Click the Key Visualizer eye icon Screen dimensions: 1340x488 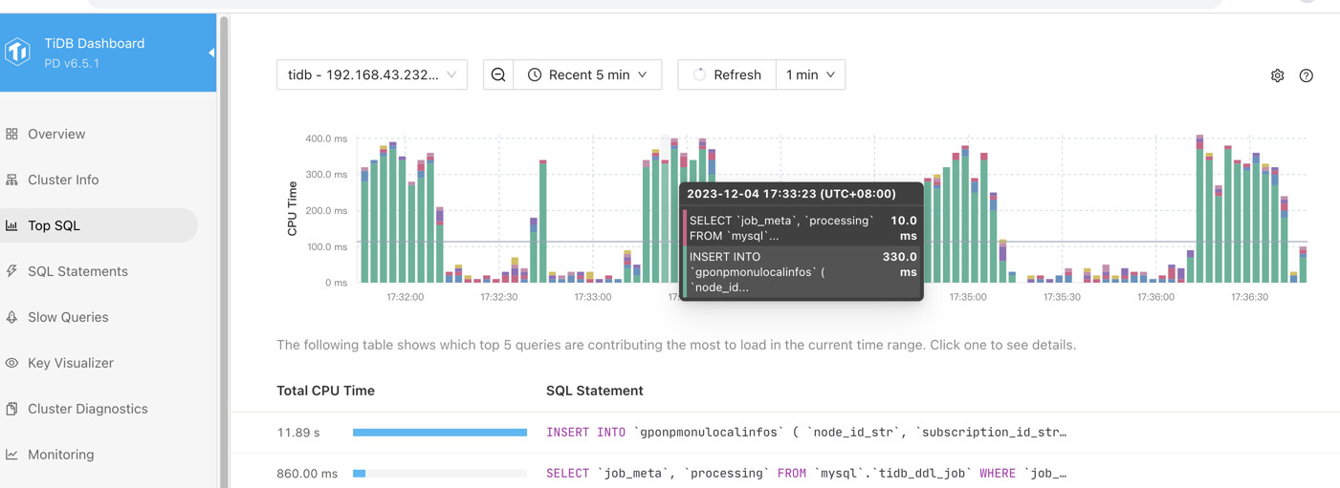12,363
